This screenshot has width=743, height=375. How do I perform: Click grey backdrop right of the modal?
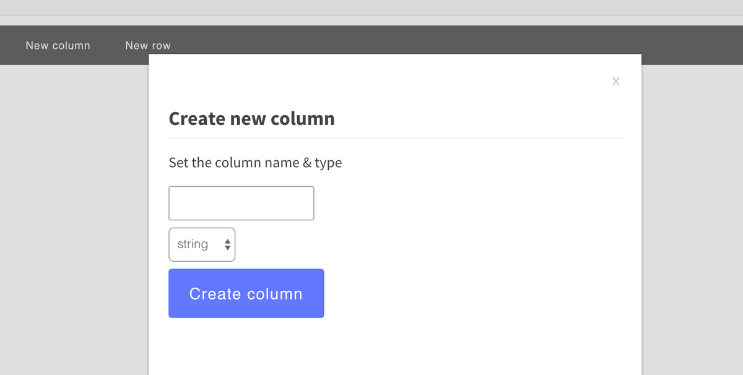(x=692, y=217)
